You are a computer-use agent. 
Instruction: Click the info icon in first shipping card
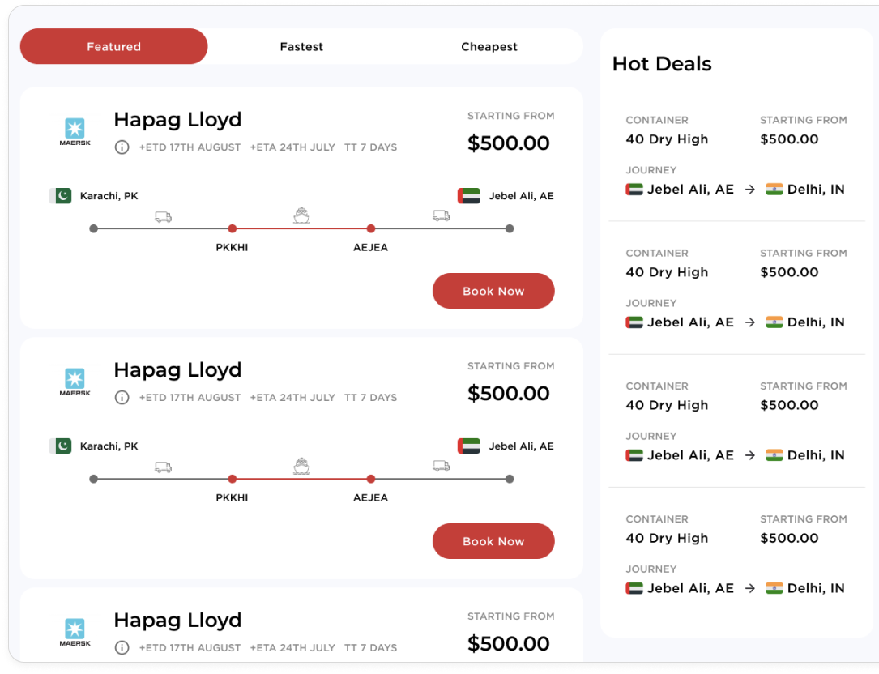pyautogui.click(x=122, y=147)
